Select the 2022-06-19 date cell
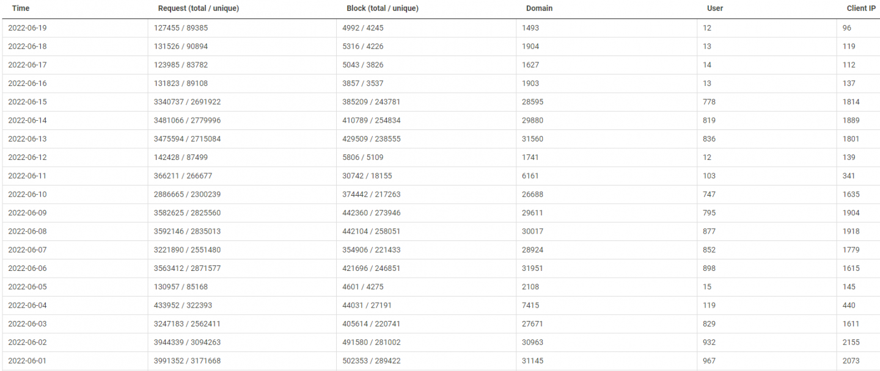 click(x=28, y=28)
